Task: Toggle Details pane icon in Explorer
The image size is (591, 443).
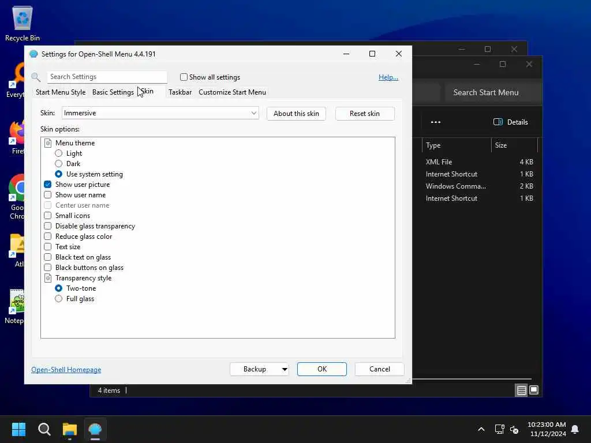Action: click(498, 122)
